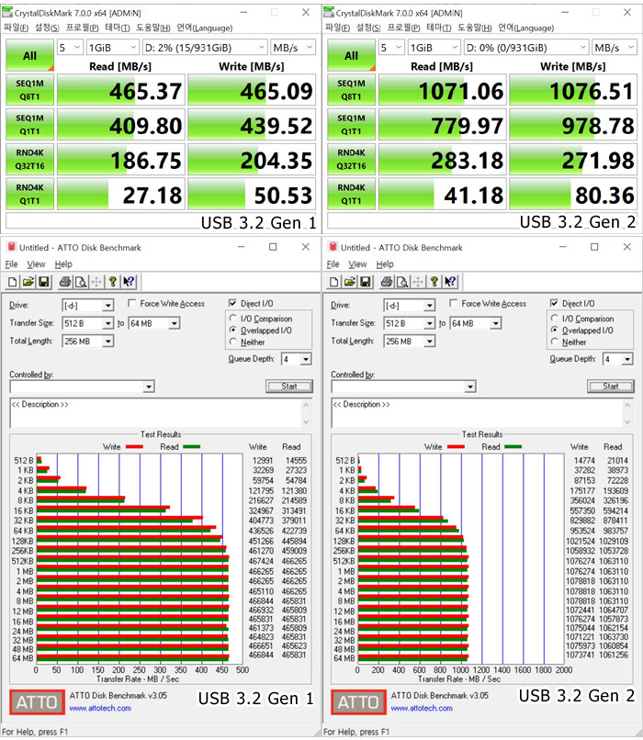Click Print Preview icon in left ATTO window
This screenshot has height=740, width=643.
coord(81,282)
